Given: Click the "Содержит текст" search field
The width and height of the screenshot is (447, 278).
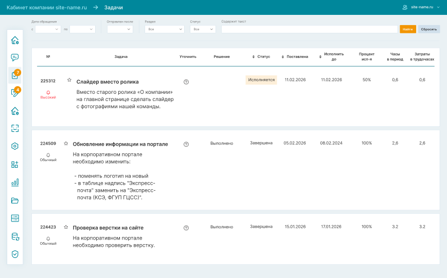Looking at the screenshot, I should click(309, 29).
